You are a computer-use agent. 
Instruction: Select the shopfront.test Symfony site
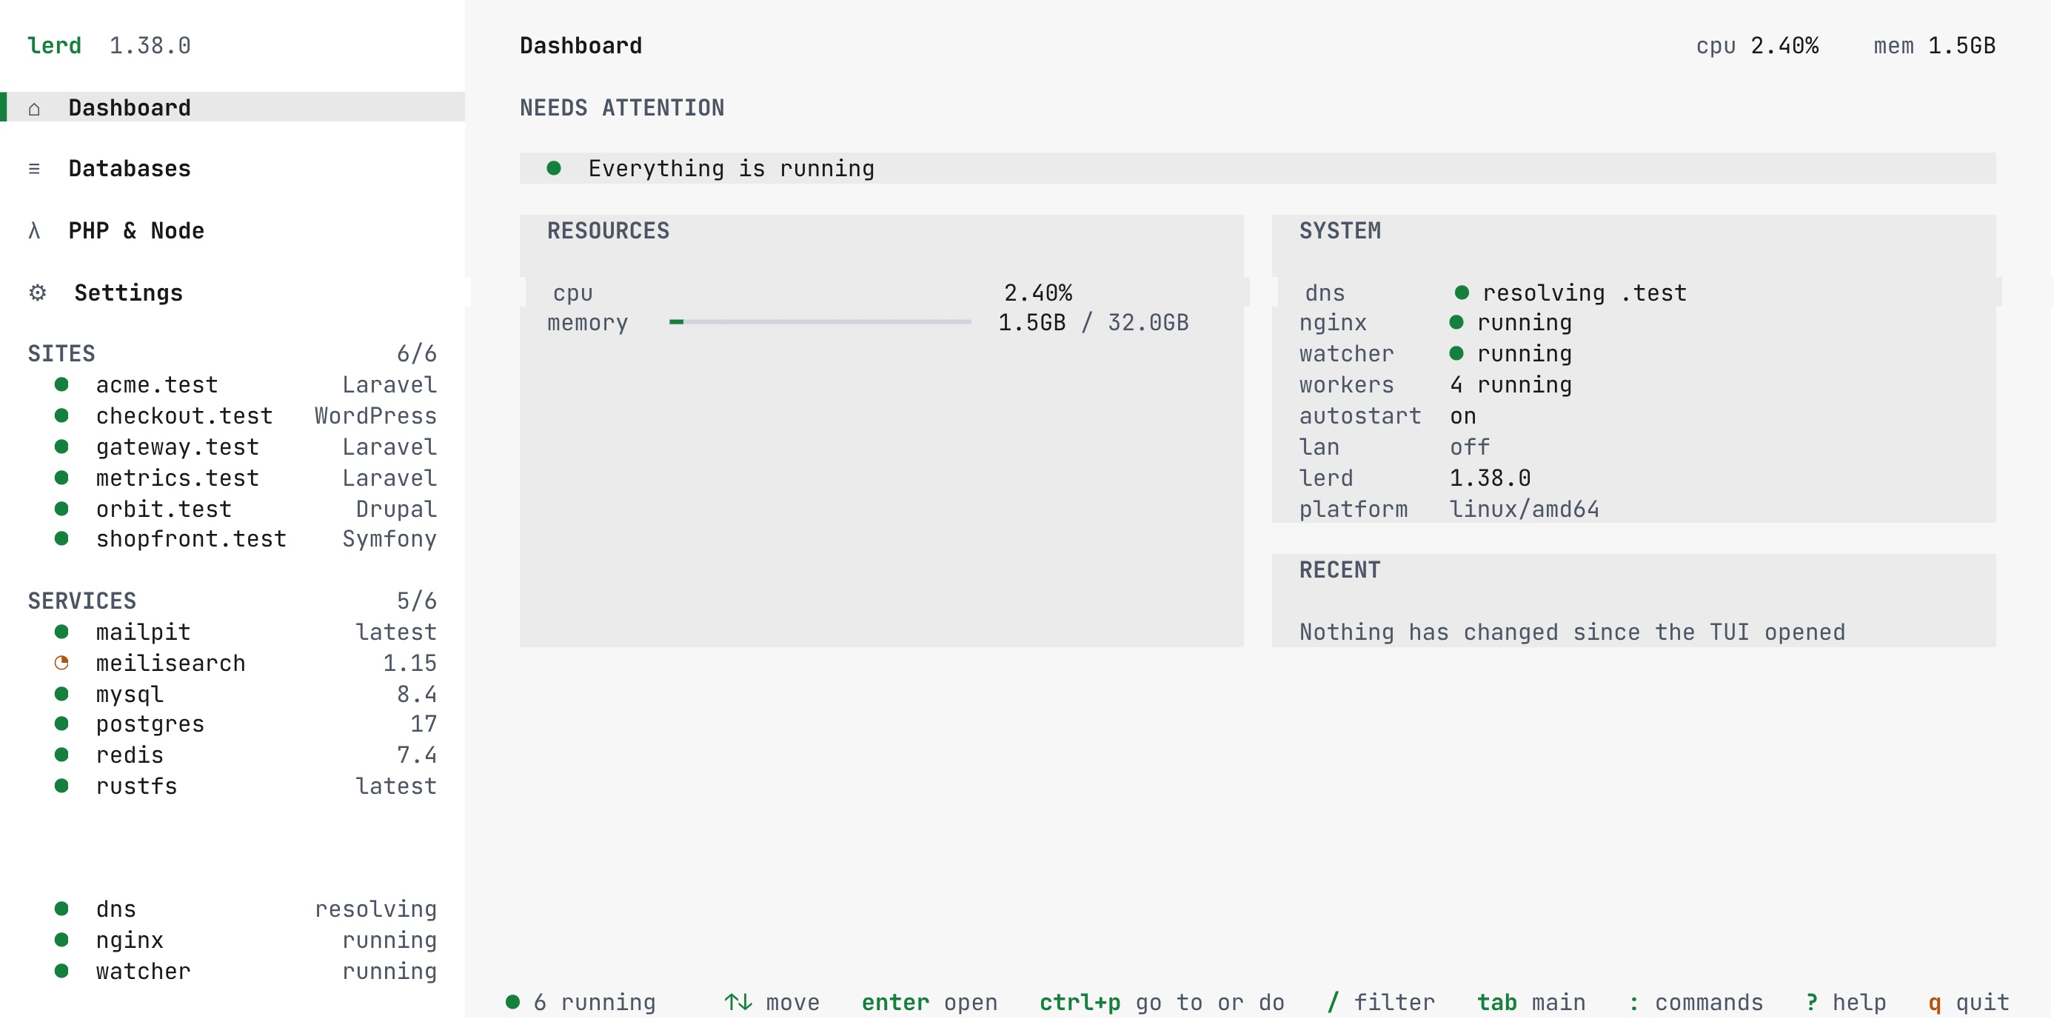(232, 540)
